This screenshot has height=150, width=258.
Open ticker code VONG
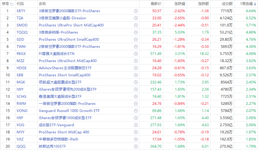[22, 111]
